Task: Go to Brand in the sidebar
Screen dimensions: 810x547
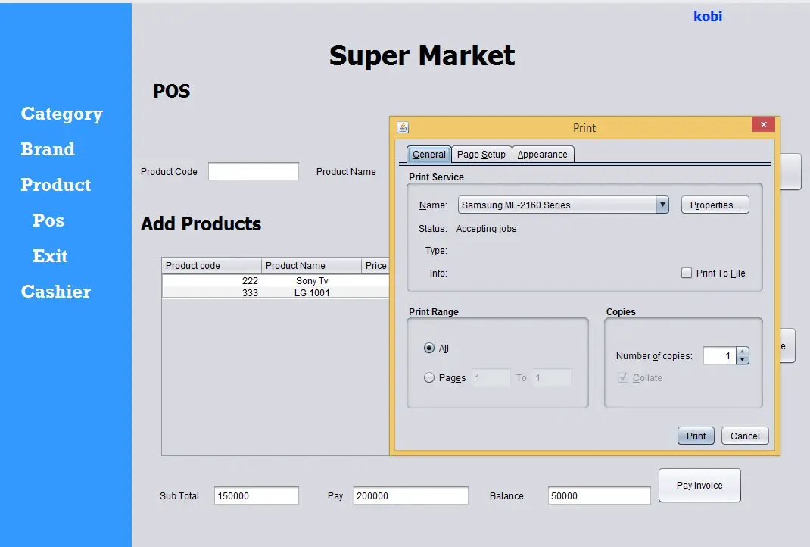Action: pos(48,149)
